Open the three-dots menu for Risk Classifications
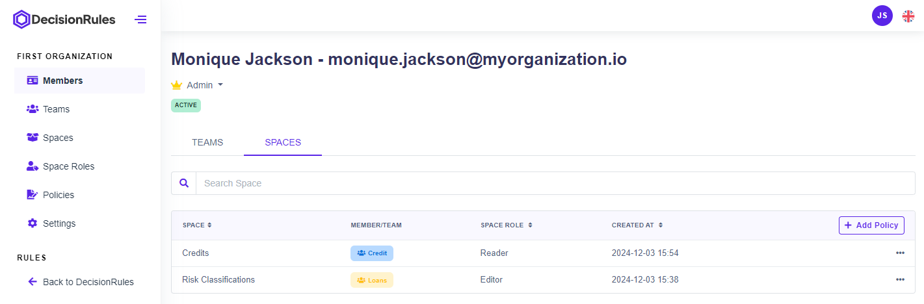 (x=900, y=280)
